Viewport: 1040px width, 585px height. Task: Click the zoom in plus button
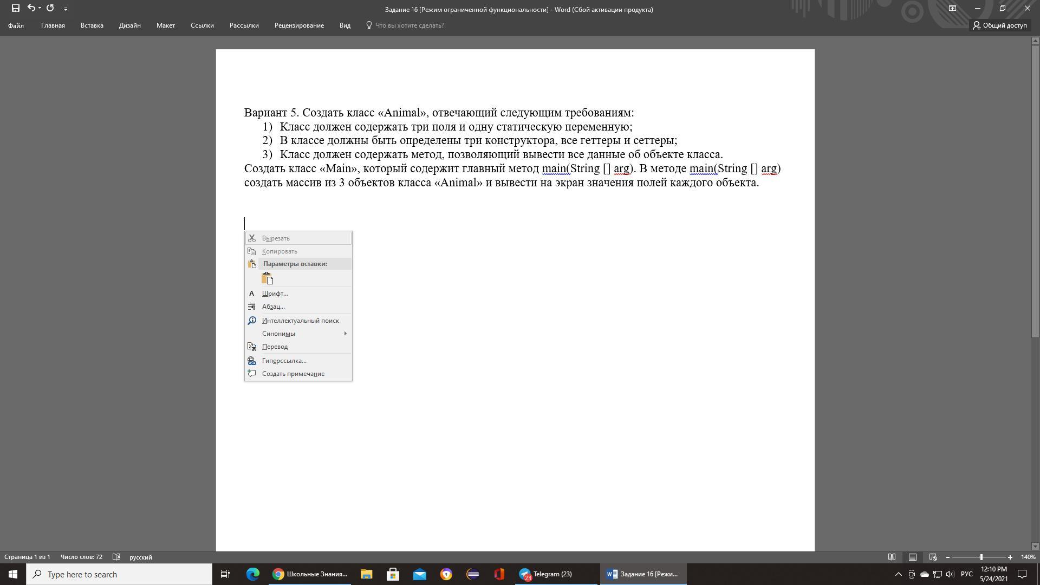click(x=1010, y=557)
